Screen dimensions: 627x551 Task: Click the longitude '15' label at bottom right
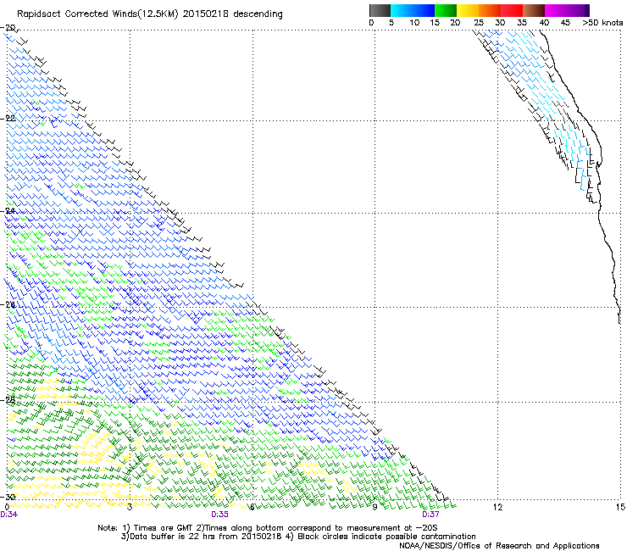coord(620,508)
